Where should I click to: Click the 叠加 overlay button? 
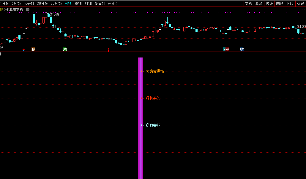click(259, 4)
